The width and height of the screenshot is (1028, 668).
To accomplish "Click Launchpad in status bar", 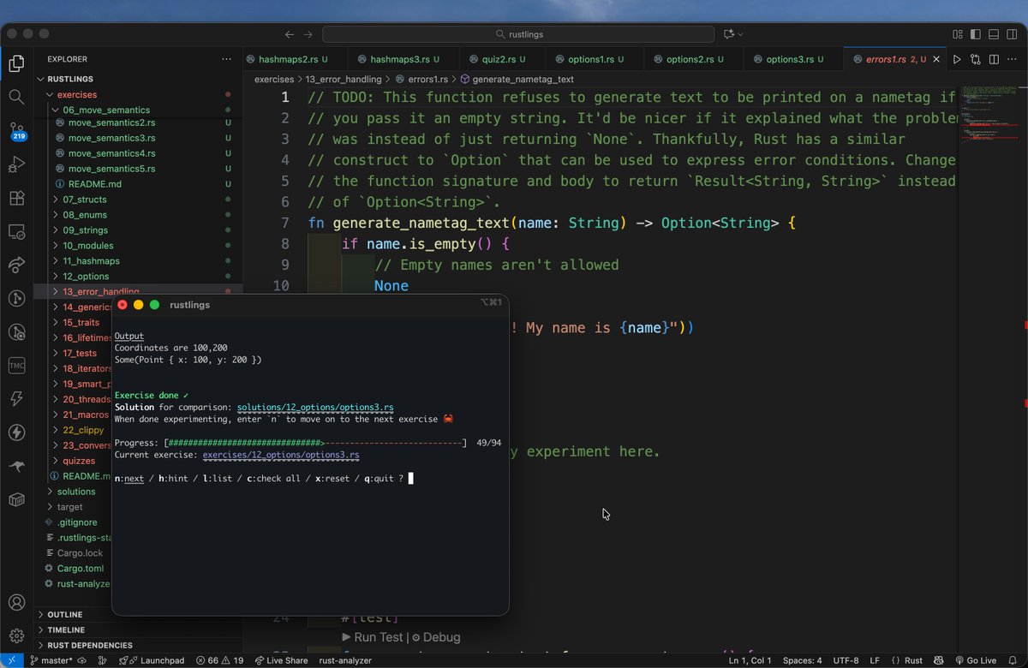I will pyautogui.click(x=152, y=660).
